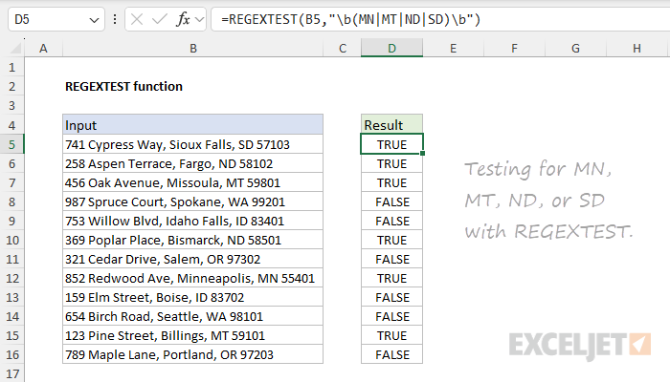The width and height of the screenshot is (670, 382).
Task: Click the Cancel (X) icon in formula bar
Action: click(137, 19)
